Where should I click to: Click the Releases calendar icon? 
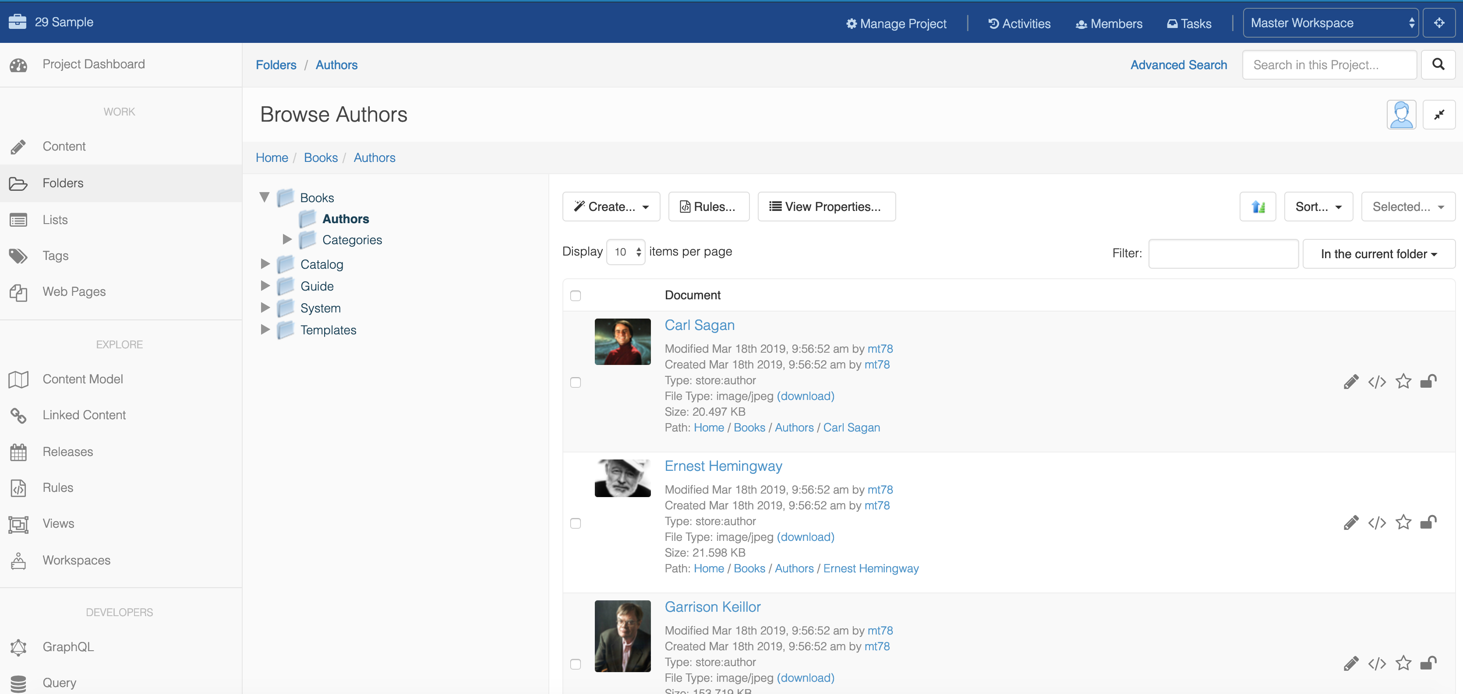pyautogui.click(x=18, y=452)
